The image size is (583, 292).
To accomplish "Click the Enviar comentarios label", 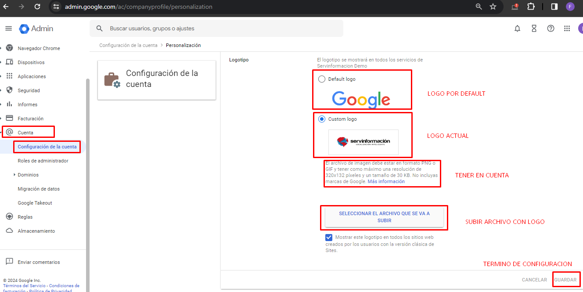I will pos(39,262).
